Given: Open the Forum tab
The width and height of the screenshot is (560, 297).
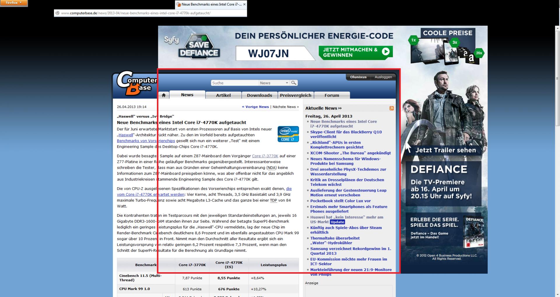Looking at the screenshot, I should click(332, 95).
